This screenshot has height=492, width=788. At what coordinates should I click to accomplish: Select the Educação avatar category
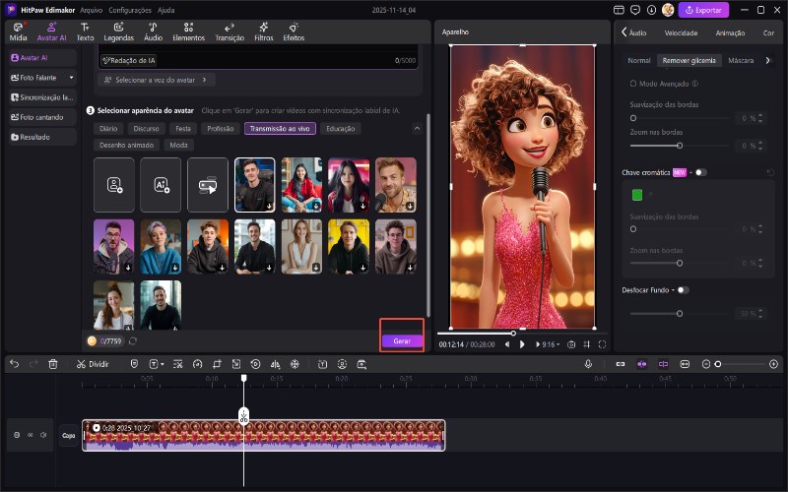(x=341, y=129)
